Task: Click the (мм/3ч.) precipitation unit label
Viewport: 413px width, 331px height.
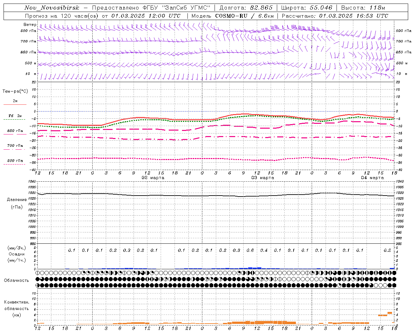Action: tap(16, 248)
